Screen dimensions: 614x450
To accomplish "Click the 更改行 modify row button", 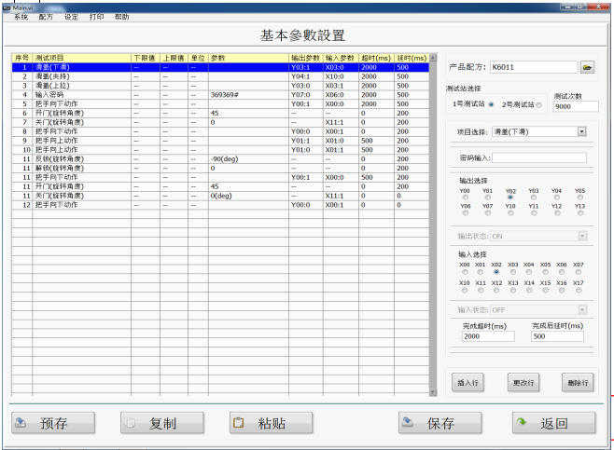I will [x=523, y=382].
